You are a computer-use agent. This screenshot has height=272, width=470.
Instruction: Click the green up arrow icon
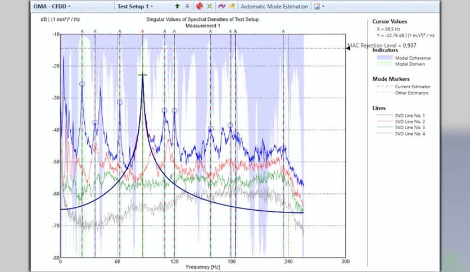(178, 6)
